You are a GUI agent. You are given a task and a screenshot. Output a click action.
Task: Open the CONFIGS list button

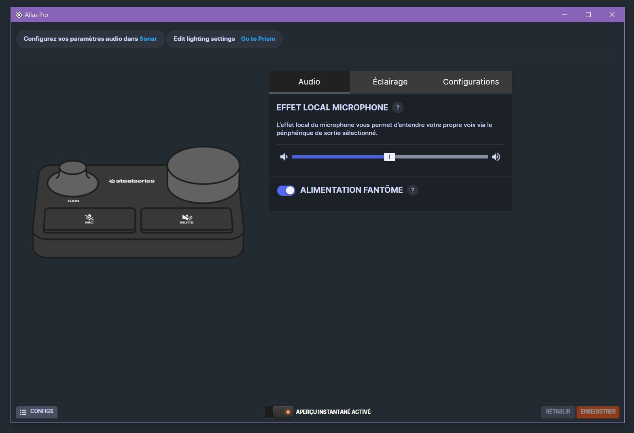tap(37, 412)
